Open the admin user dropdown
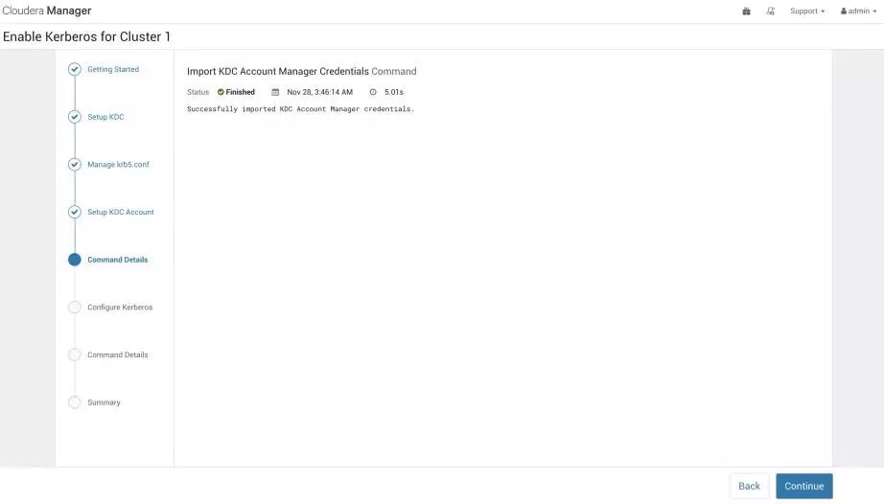Screen dimensions: 884x504 click(x=858, y=11)
